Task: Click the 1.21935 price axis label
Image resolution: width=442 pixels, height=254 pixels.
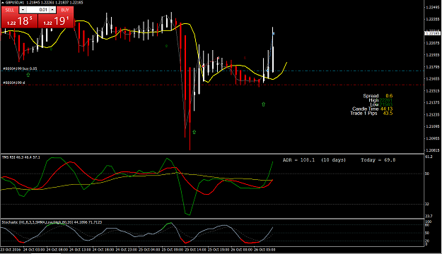Action: pyautogui.click(x=432, y=55)
